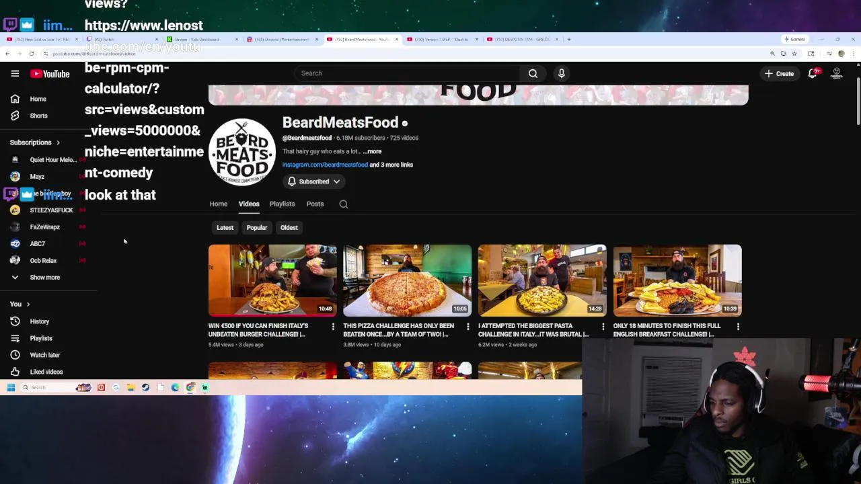Expand the You section arrow
861x484 pixels.
(x=28, y=305)
